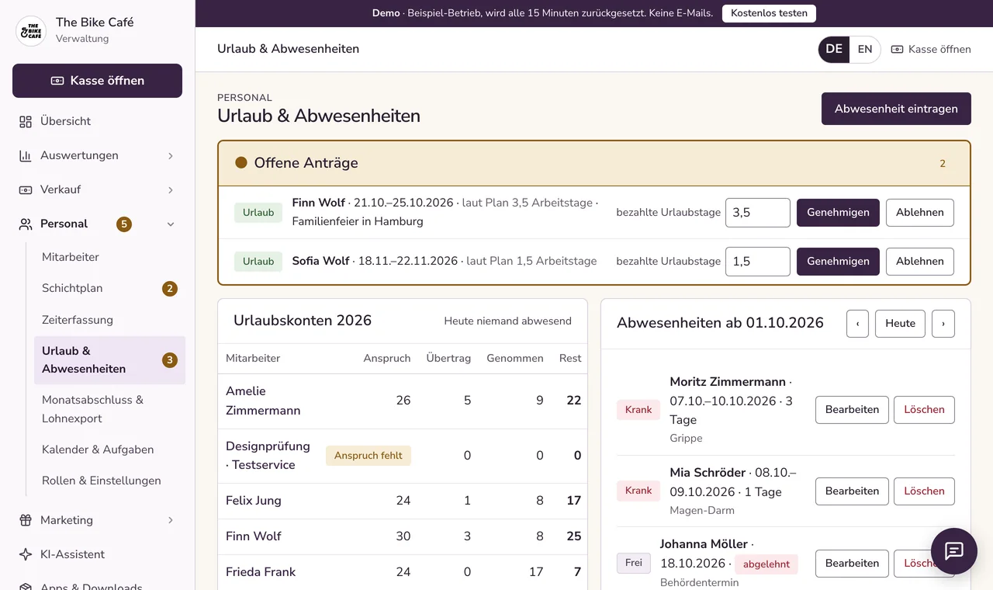Screen dimensions: 993x590
Task: Click Felix Jung in Urlaubskonten table
Action: coord(254,501)
